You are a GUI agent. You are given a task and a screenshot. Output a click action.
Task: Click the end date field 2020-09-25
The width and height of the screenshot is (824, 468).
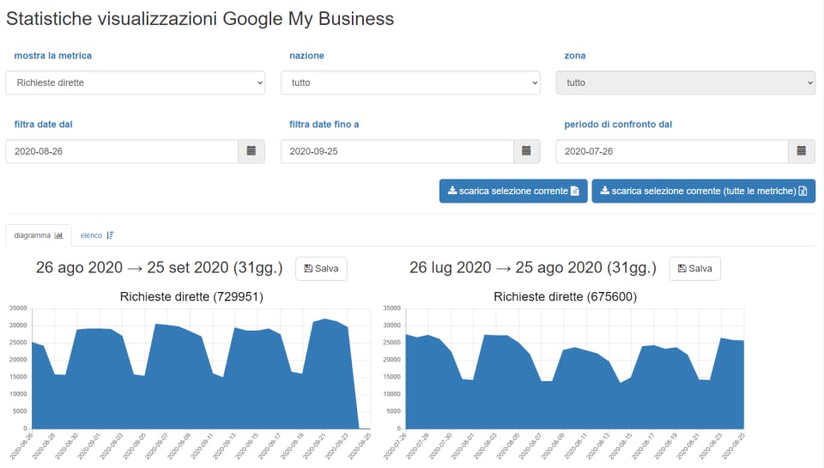[x=397, y=151]
